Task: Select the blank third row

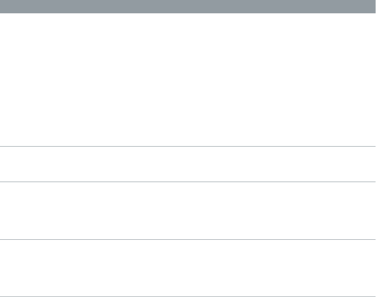Action: 188,210
